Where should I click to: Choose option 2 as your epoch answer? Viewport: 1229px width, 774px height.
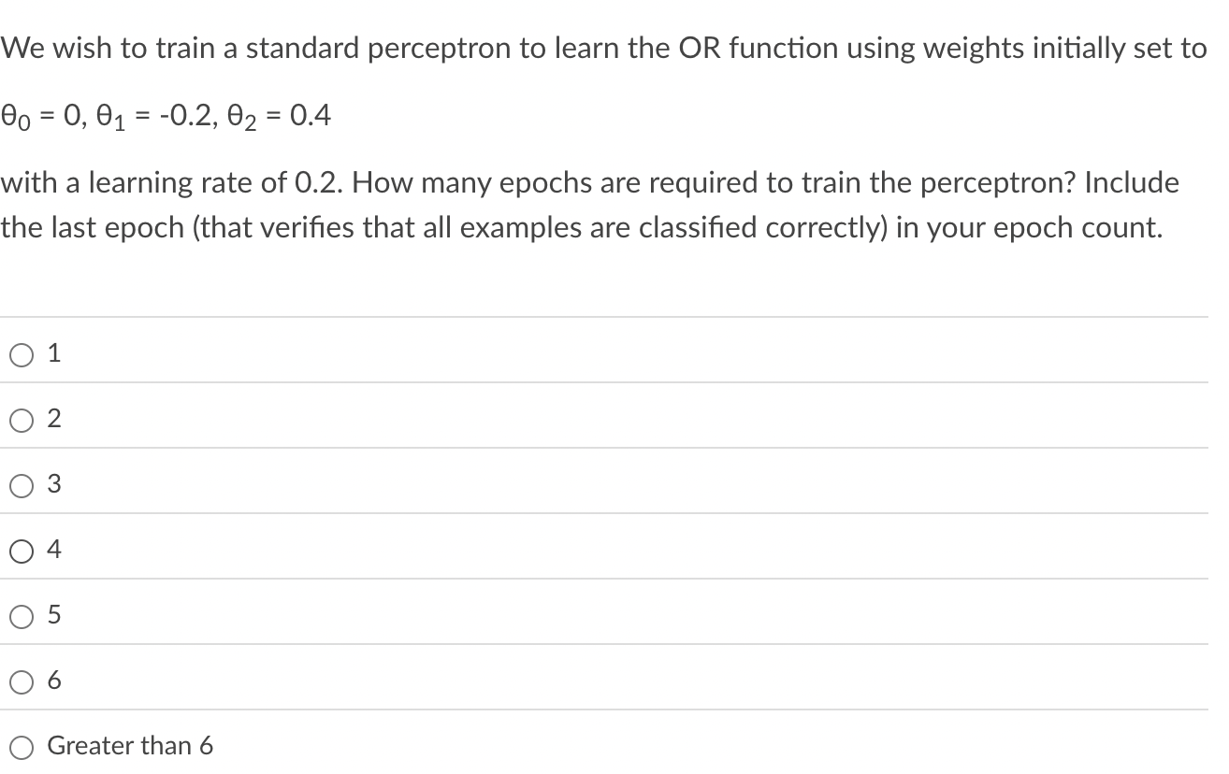[21, 419]
